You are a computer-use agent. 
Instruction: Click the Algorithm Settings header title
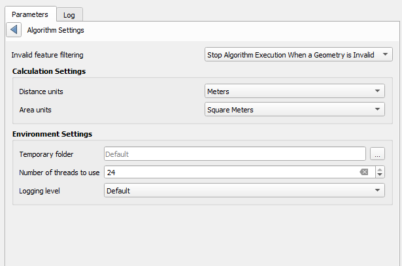click(56, 30)
